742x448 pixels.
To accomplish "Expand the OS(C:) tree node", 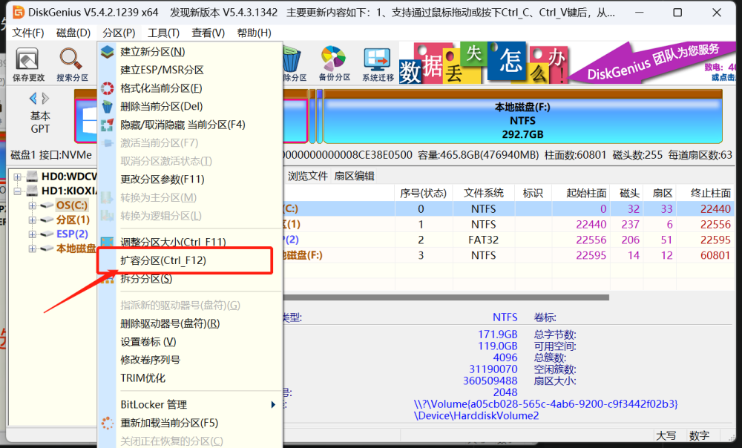I will coord(32,205).
